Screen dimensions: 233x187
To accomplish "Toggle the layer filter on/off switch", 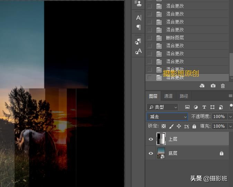I will tap(231, 107).
